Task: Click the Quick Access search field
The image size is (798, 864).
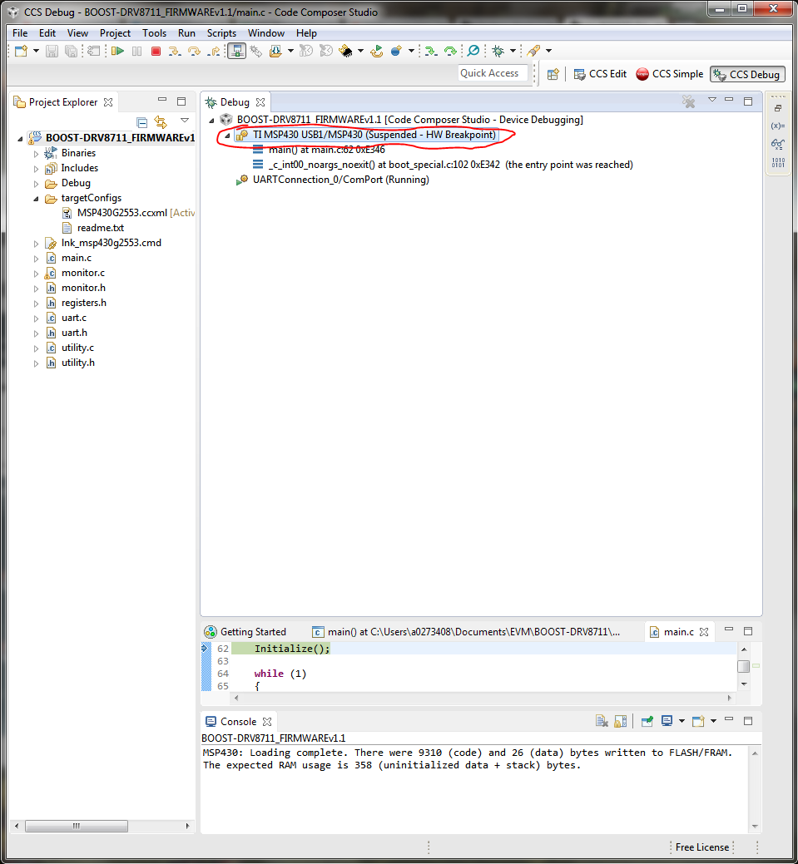Action: [493, 73]
